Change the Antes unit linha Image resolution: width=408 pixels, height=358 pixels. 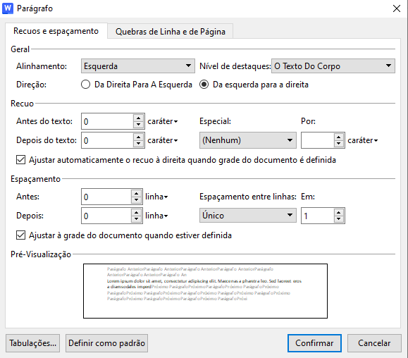156,197
